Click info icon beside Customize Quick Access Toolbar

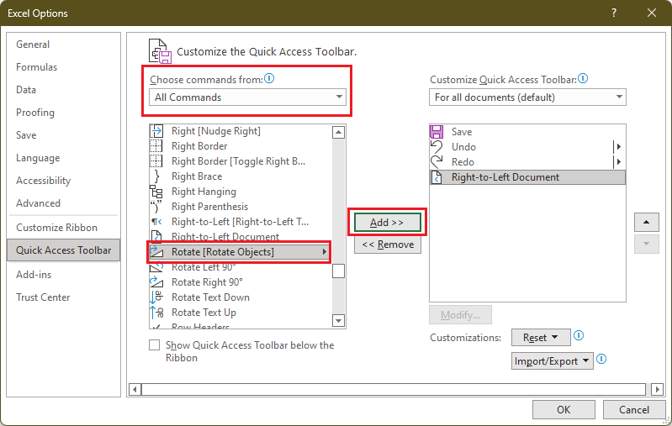click(583, 79)
